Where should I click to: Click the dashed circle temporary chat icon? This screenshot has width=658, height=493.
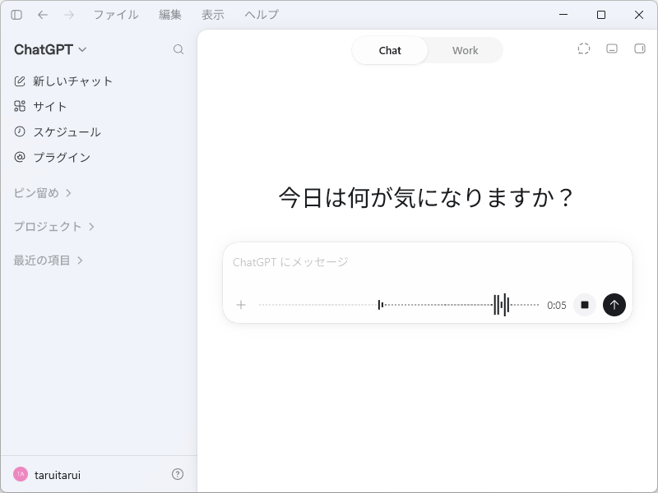(584, 48)
